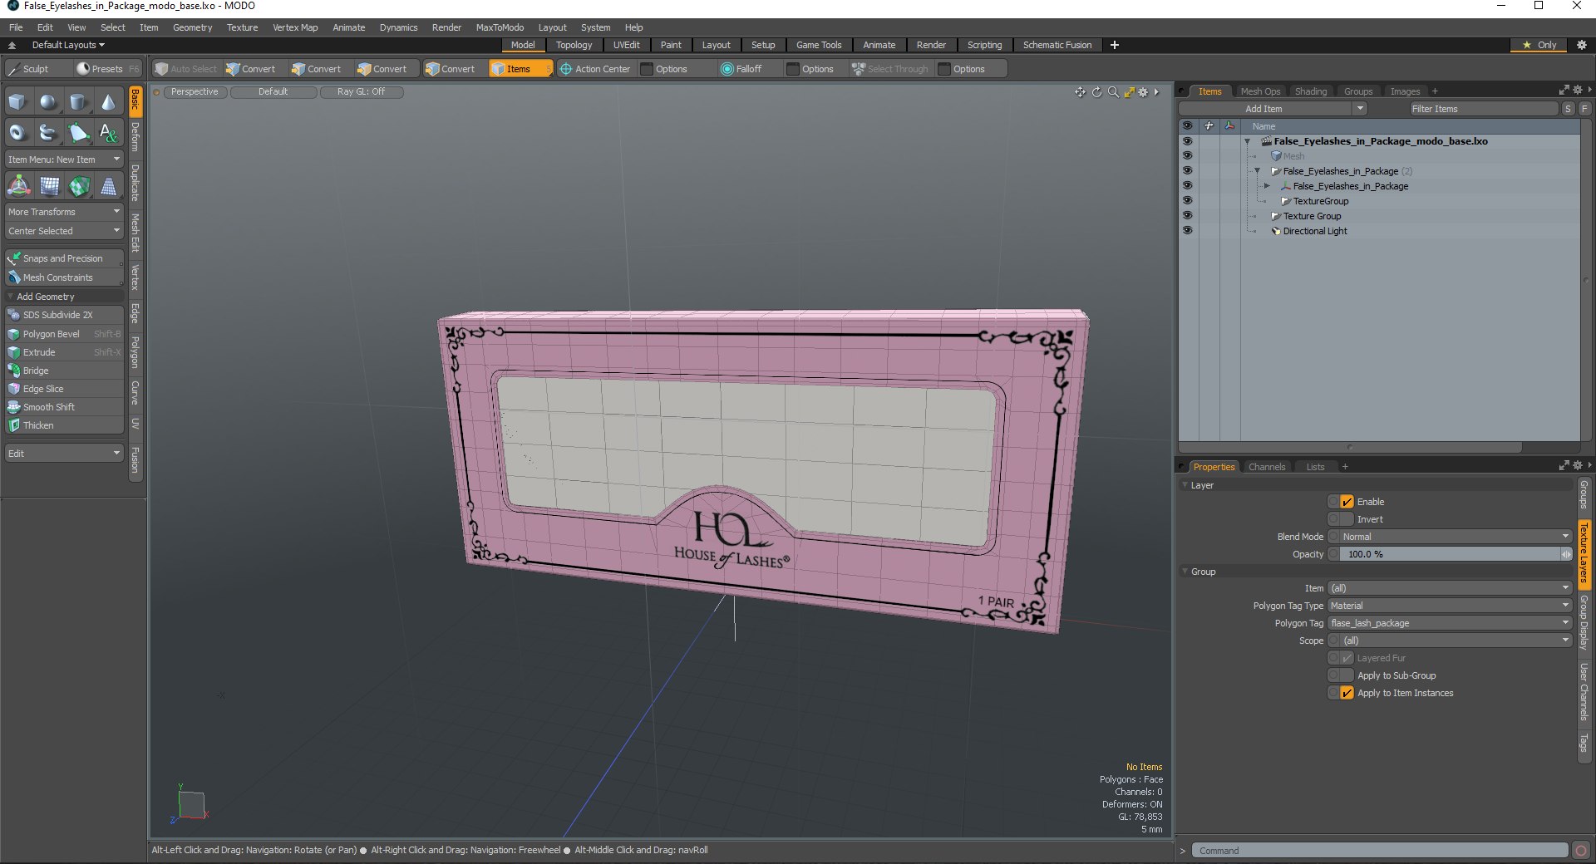The height and width of the screenshot is (864, 1596).
Task: Open the Texture Layers side tab
Action: click(x=1584, y=553)
